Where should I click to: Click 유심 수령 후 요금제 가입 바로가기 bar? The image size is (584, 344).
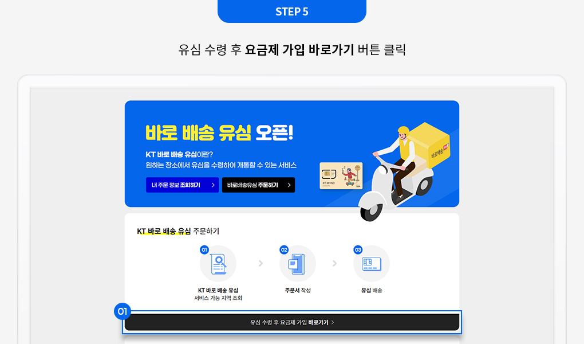pyautogui.click(x=292, y=322)
